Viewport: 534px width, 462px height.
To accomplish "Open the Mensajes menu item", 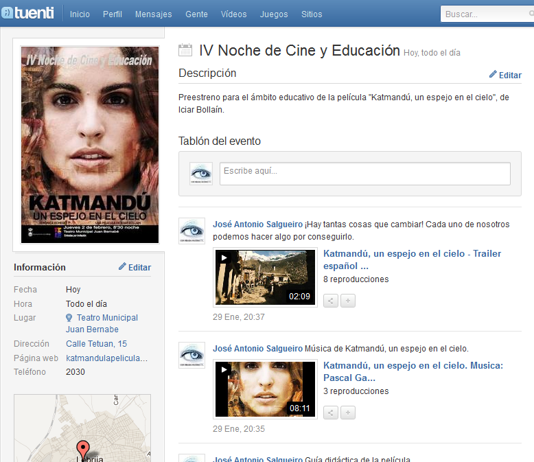I will coord(154,14).
